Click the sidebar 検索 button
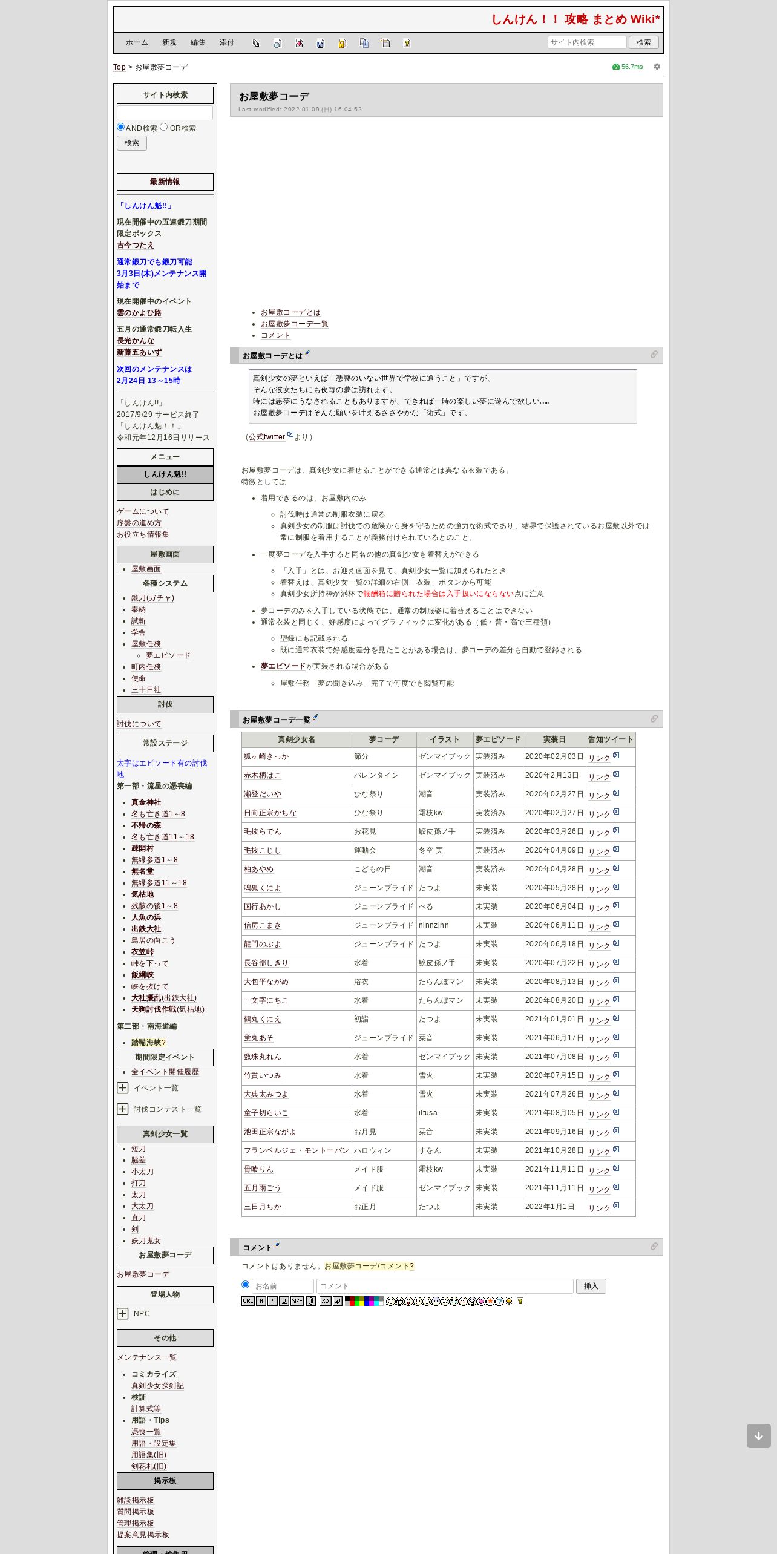Viewport: 777px width, 1554px height. 132,143
